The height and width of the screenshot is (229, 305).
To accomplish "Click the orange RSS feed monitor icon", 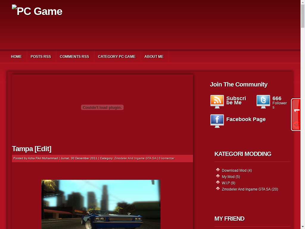I will 217,102.
